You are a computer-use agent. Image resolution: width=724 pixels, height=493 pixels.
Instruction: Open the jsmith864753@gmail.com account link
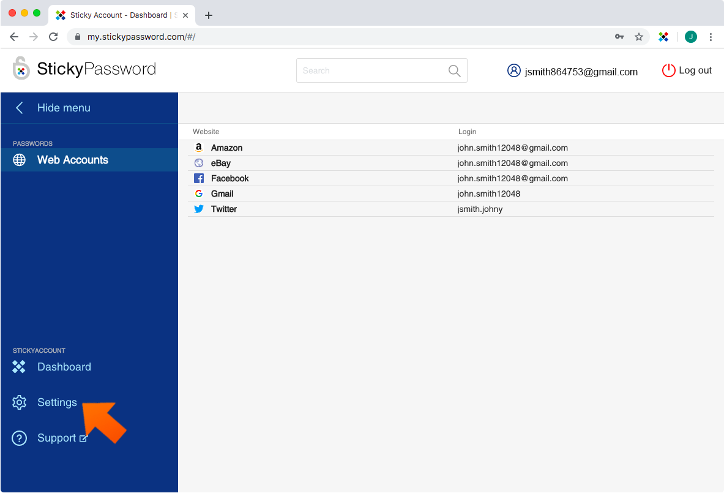[581, 72]
